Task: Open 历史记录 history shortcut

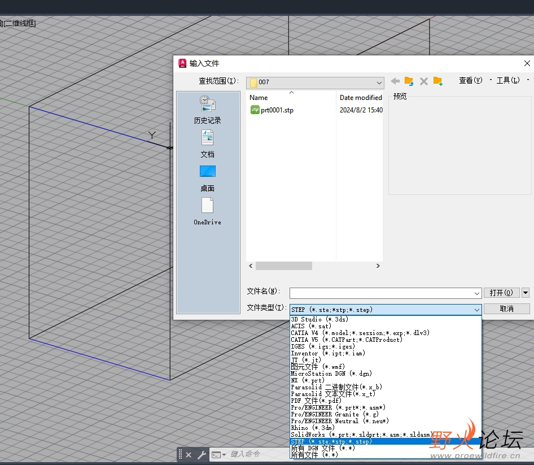Action: (207, 110)
